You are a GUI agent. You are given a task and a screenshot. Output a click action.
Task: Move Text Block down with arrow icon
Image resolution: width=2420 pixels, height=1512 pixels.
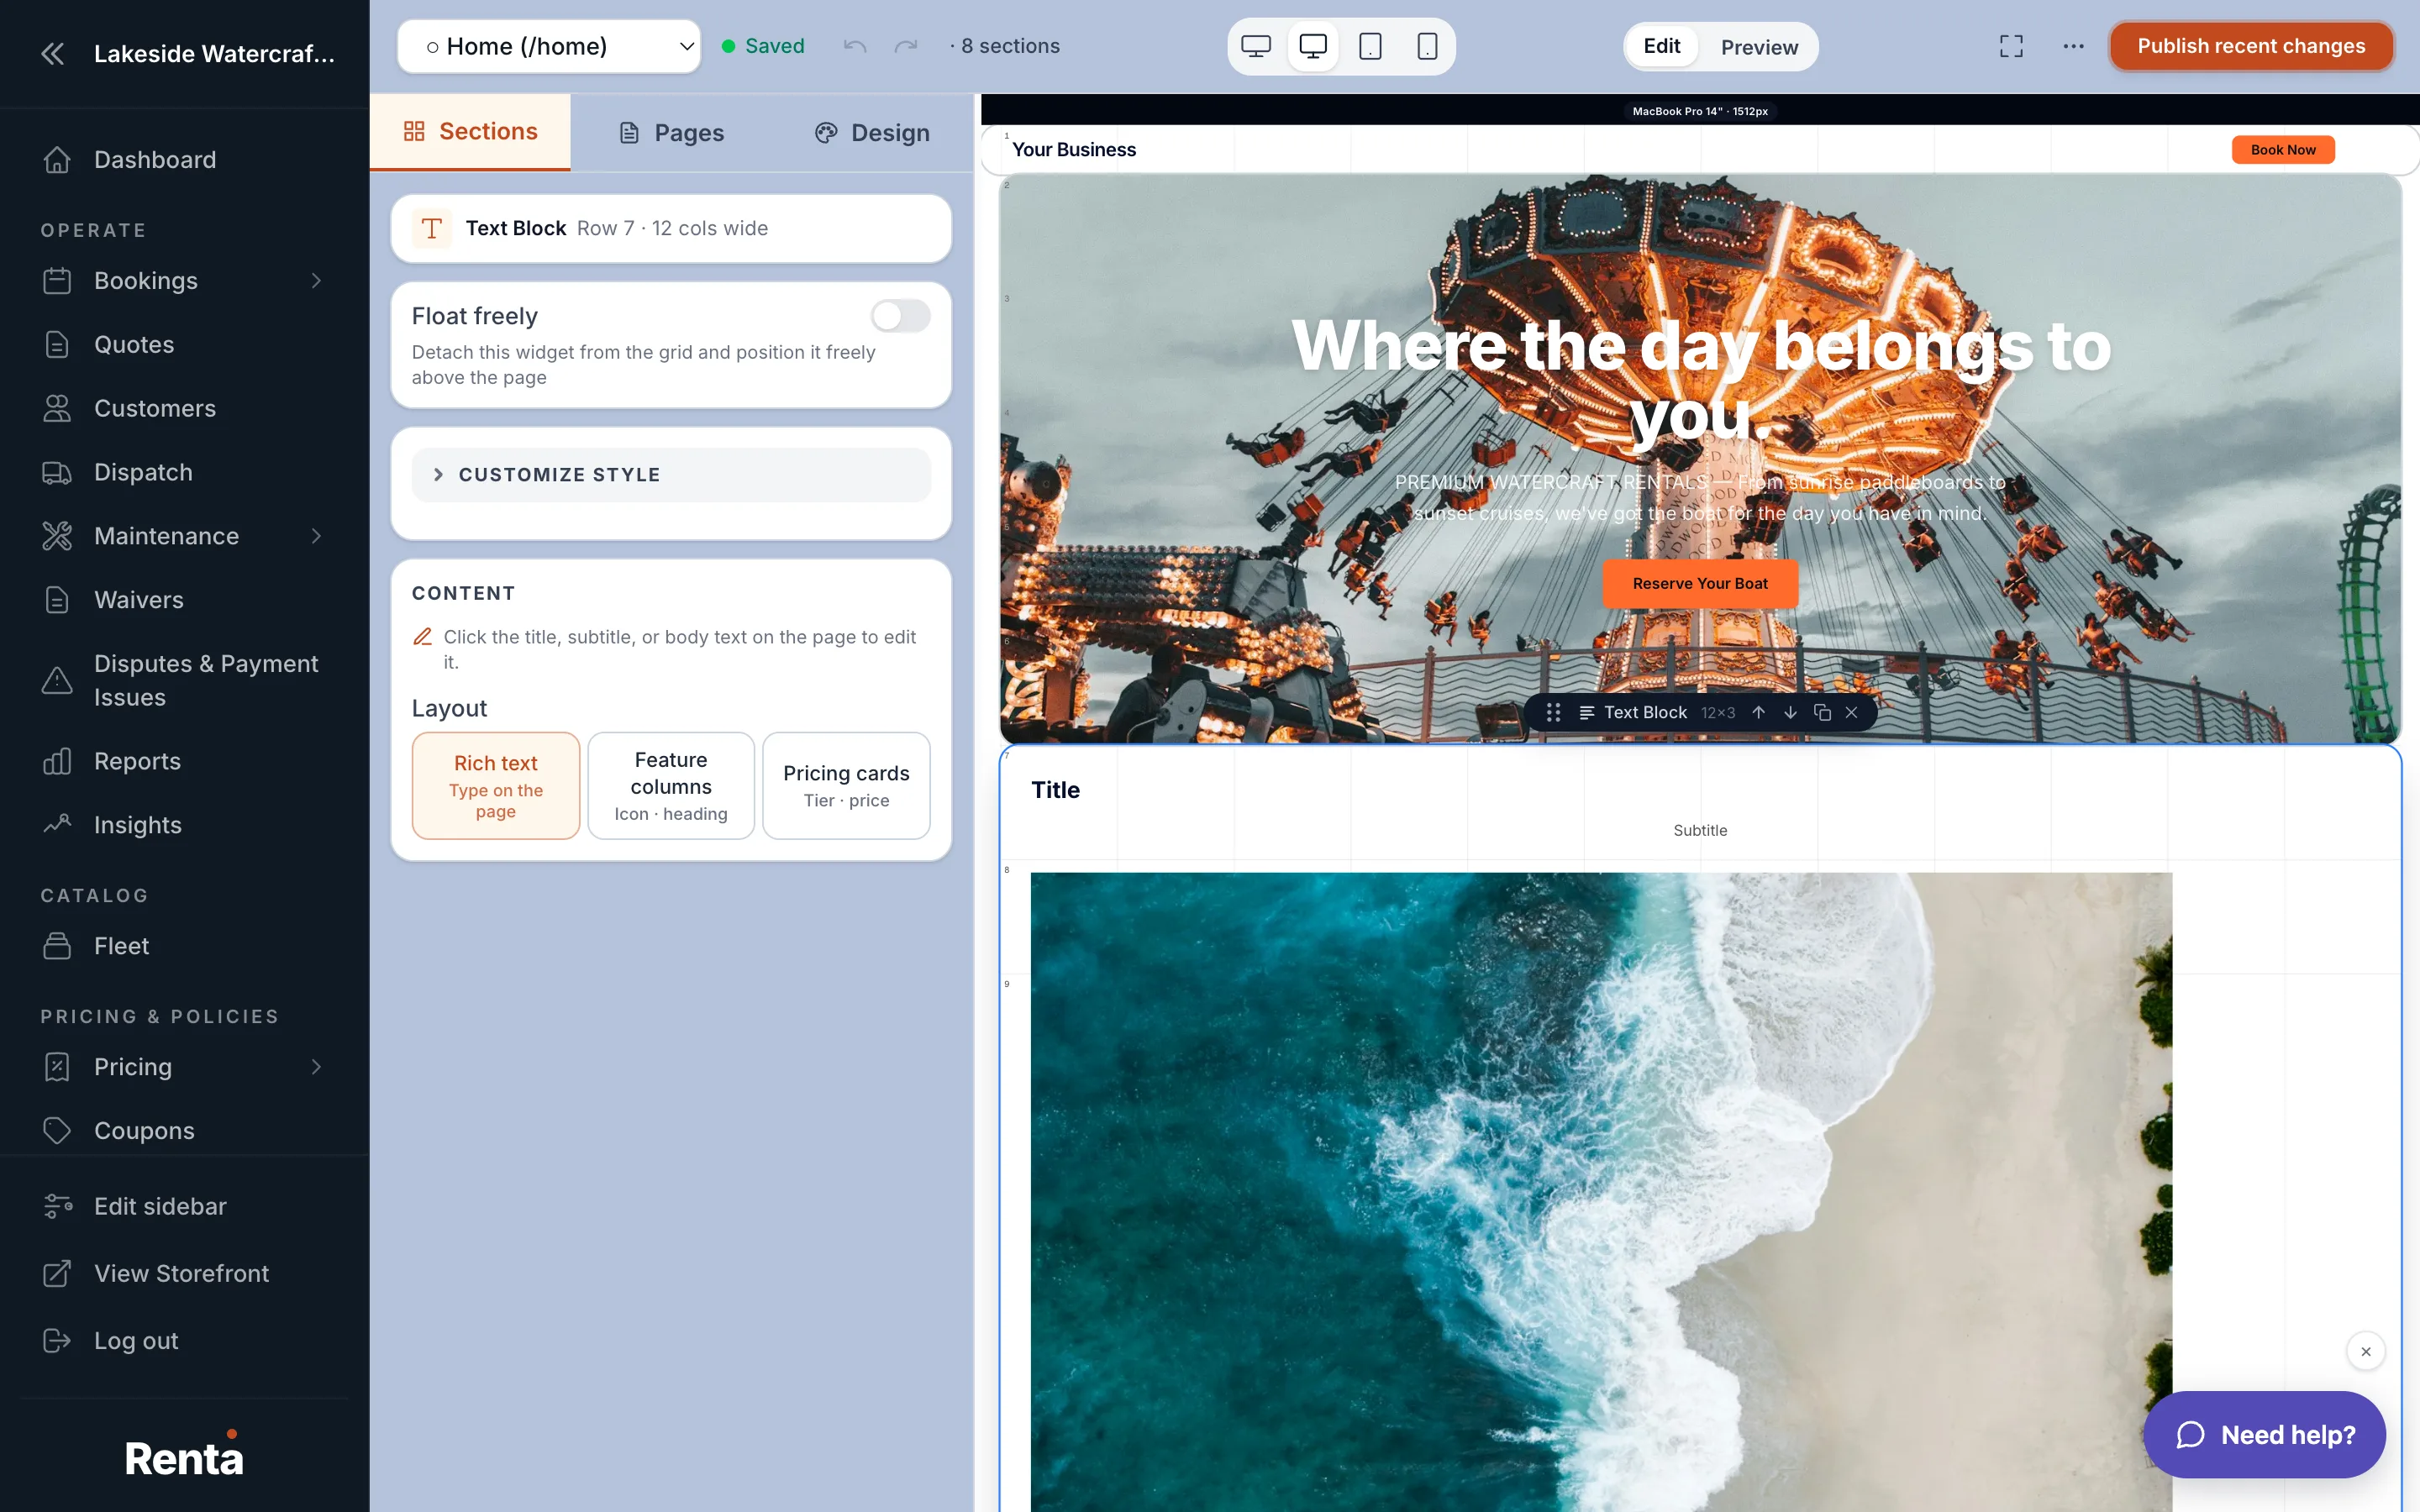tap(1790, 712)
